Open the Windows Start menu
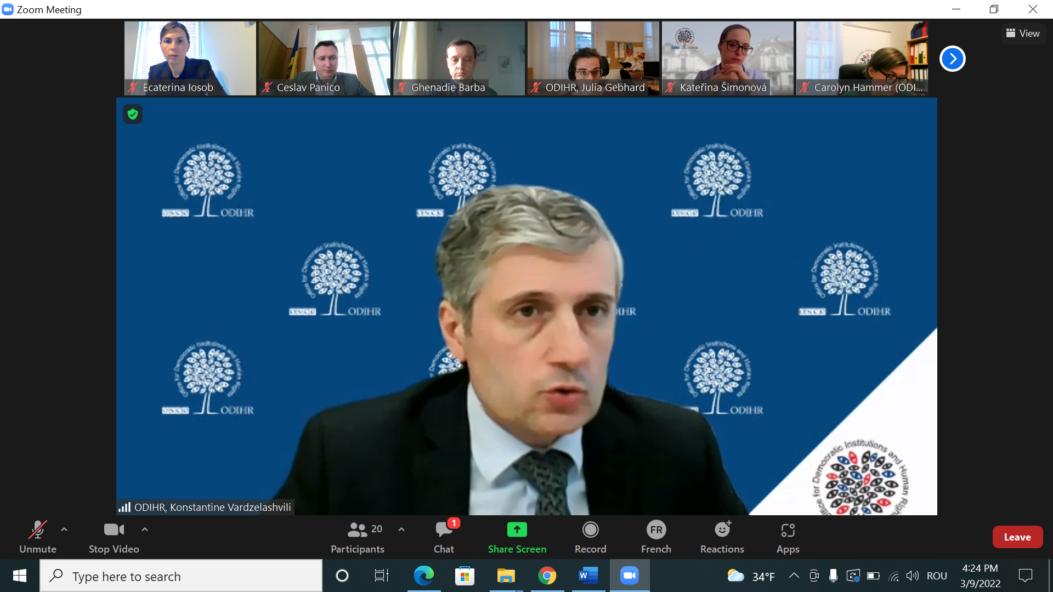1053x592 pixels. pyautogui.click(x=20, y=576)
